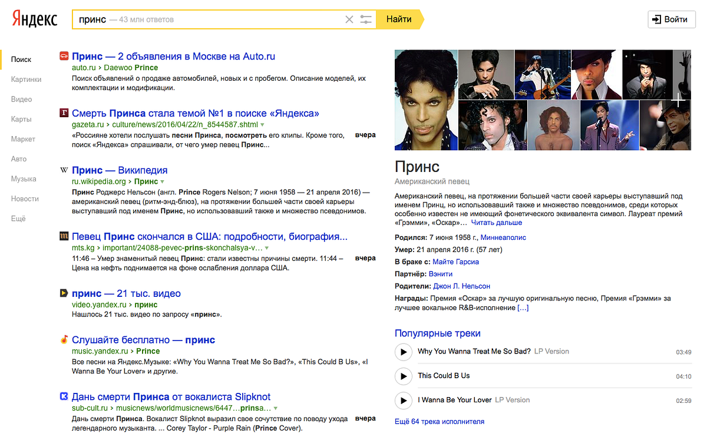Open Смерть Принса стала темой №1 result

[x=196, y=113]
